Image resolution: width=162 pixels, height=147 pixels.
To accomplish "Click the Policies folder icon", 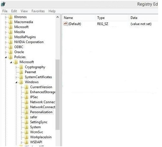I will point(11,57).
